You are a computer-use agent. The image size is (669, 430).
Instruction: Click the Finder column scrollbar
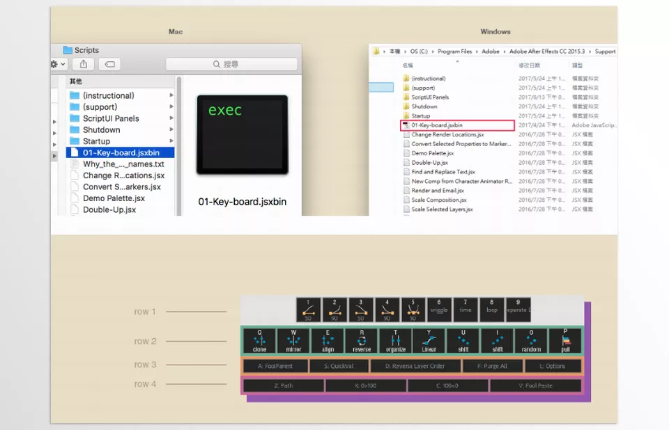pos(179,145)
